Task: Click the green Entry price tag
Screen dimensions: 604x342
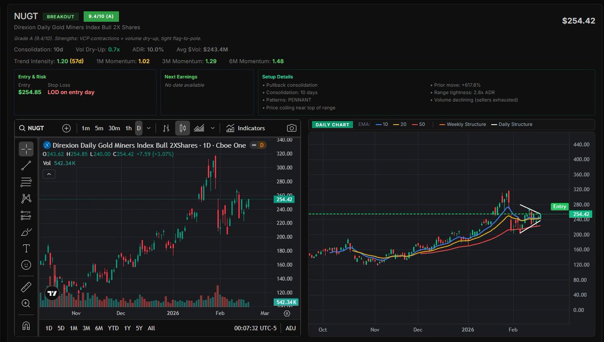Action: pyautogui.click(x=559, y=206)
